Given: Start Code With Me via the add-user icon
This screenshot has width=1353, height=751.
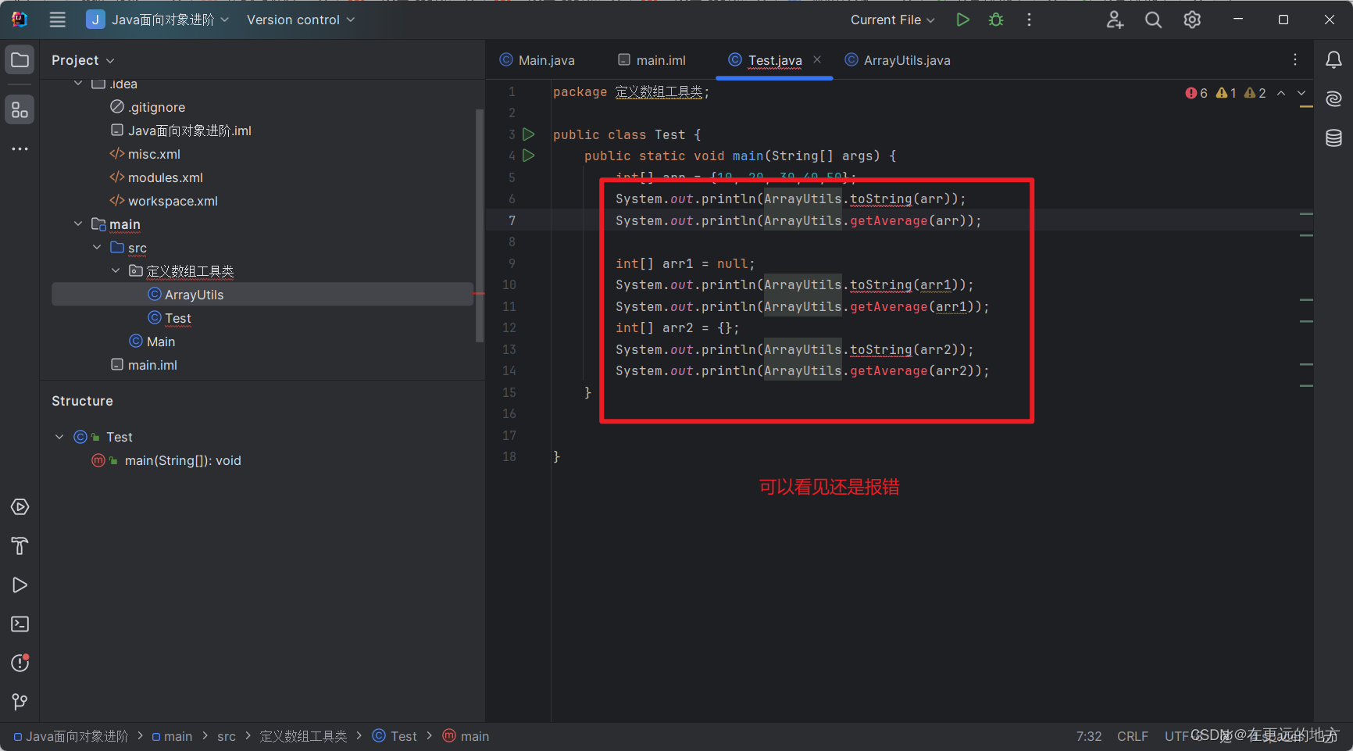Looking at the screenshot, I should pos(1114,20).
